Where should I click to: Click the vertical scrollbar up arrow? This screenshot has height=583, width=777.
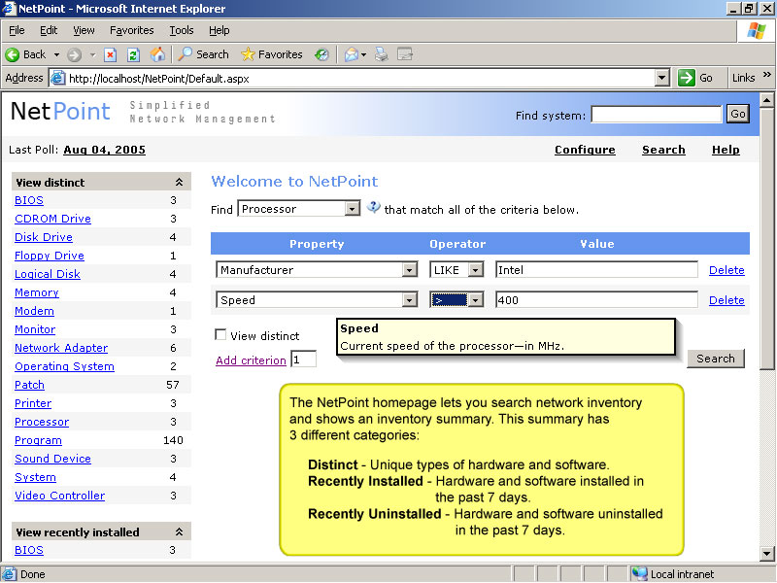pyautogui.click(x=766, y=101)
